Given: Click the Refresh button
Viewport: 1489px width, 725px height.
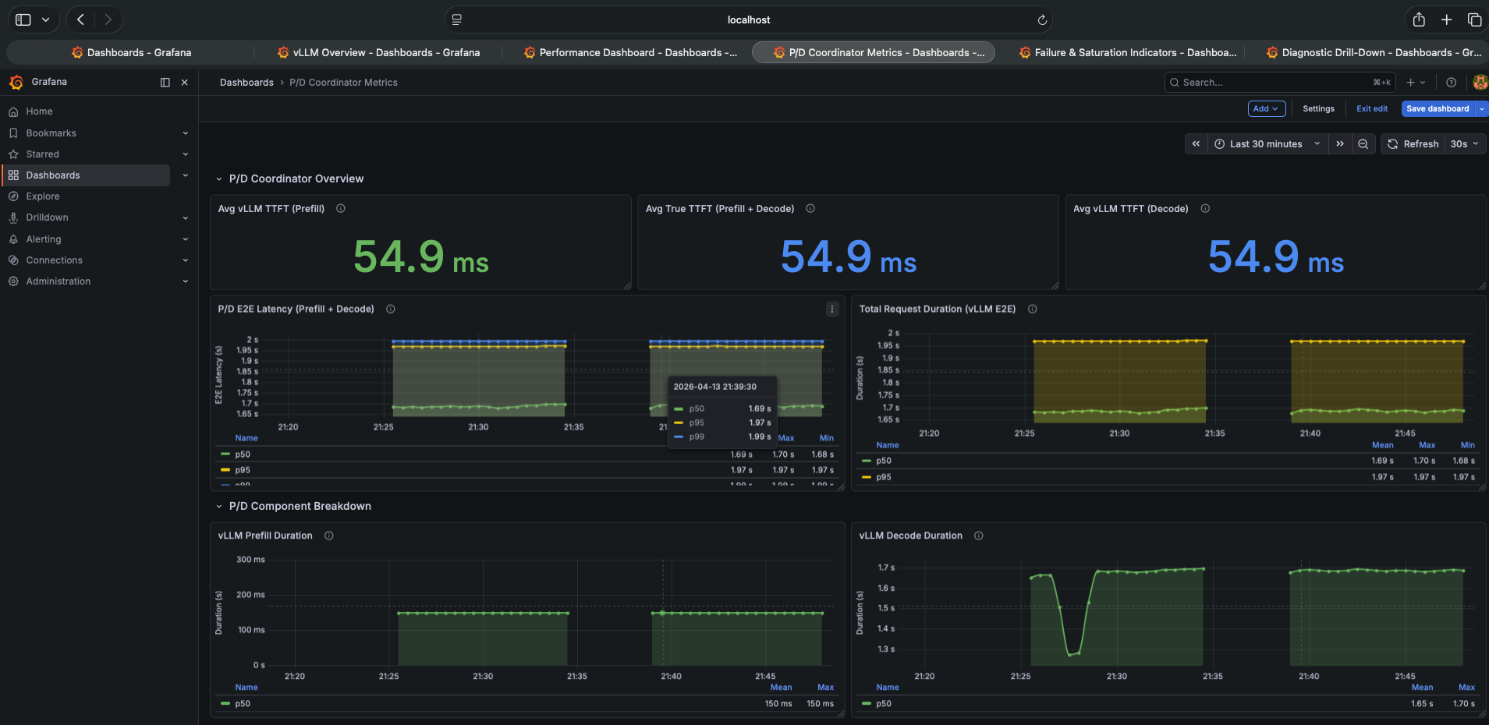Looking at the screenshot, I should pos(1413,144).
